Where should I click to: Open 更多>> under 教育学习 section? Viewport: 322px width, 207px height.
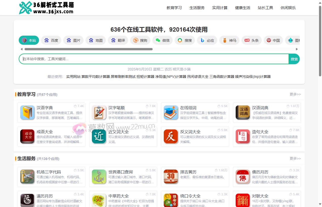tap(295, 94)
